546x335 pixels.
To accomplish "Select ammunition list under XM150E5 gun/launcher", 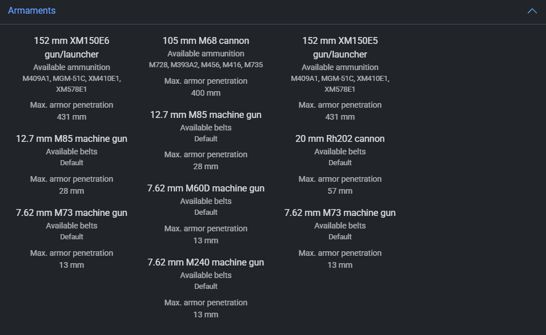I will (340, 84).
